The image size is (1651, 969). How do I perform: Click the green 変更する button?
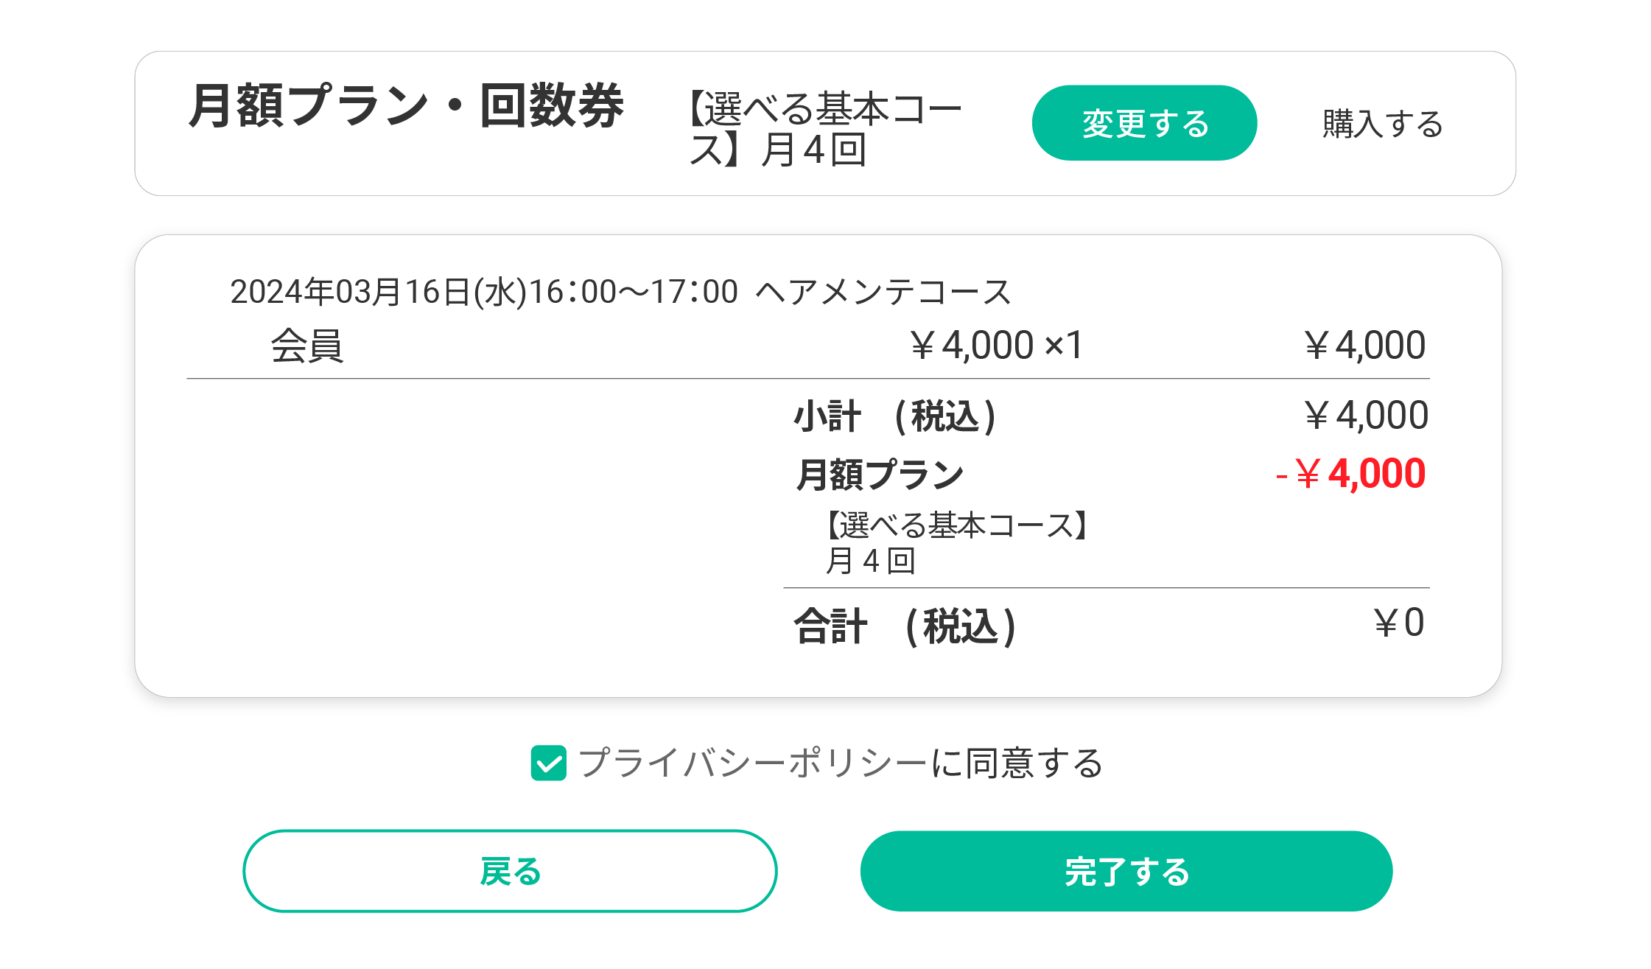tap(1144, 123)
